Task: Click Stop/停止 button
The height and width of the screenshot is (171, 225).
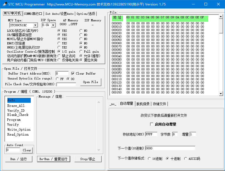Action: 88,159
